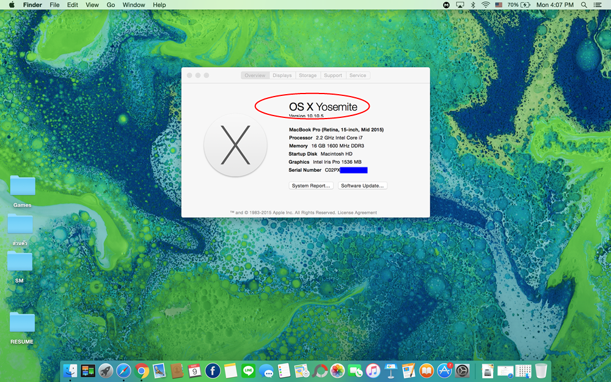The image size is (611, 382).
Task: Click the large X Yosemite logo
Action: point(235,145)
